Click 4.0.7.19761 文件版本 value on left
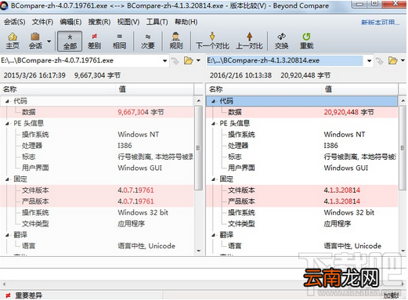The height and width of the screenshot is (300, 408). click(135, 190)
